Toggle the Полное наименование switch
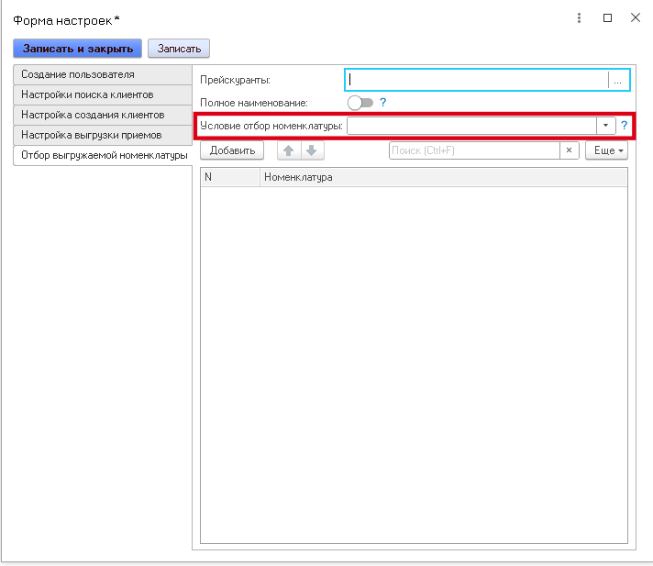This screenshot has height=566, width=653. [x=360, y=103]
